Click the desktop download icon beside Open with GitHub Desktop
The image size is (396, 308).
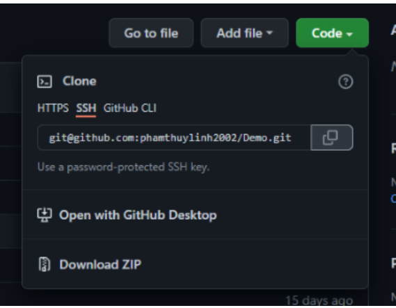45,215
